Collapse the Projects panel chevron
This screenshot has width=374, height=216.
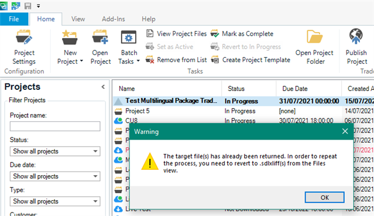click(103, 87)
